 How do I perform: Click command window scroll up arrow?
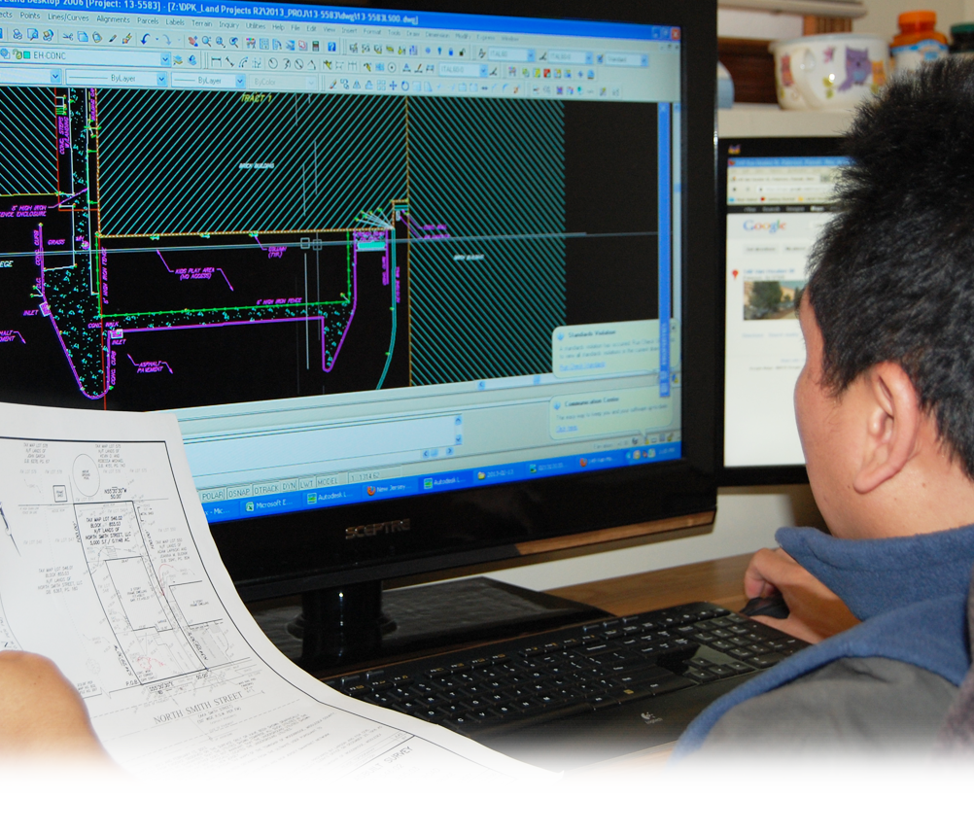[x=458, y=421]
